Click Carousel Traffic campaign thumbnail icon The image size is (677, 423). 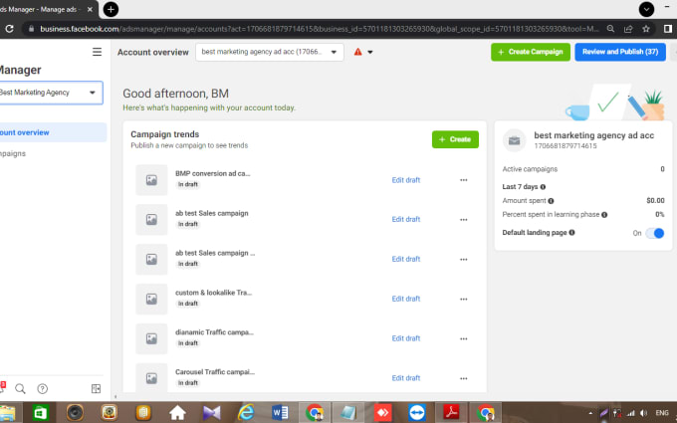coord(151,377)
